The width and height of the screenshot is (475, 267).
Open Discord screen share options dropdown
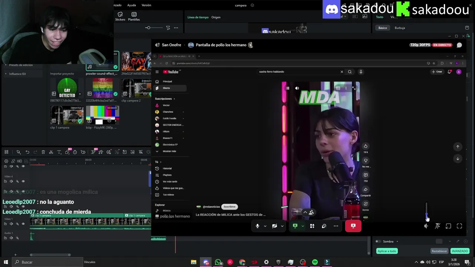(x=302, y=226)
